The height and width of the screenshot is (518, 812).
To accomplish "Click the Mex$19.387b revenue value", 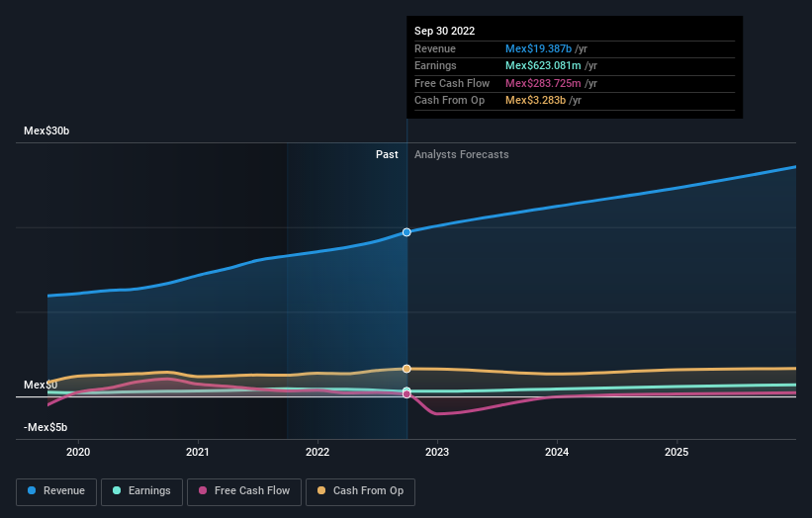I will [539, 48].
